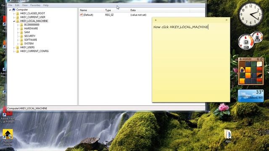This screenshot has width=269, height=151.
Task: Open the Favorites menu
Action: tap(35, 5)
